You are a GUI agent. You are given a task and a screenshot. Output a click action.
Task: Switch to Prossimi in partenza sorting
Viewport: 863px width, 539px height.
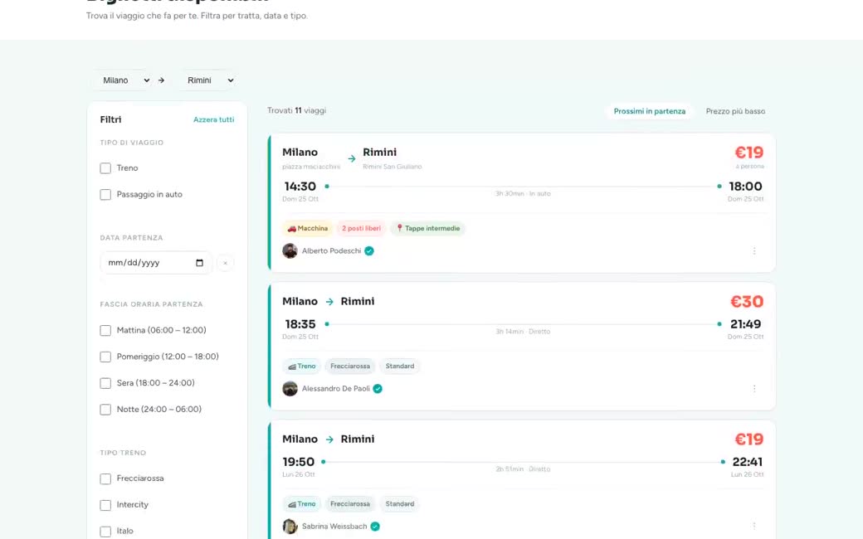pyautogui.click(x=650, y=111)
